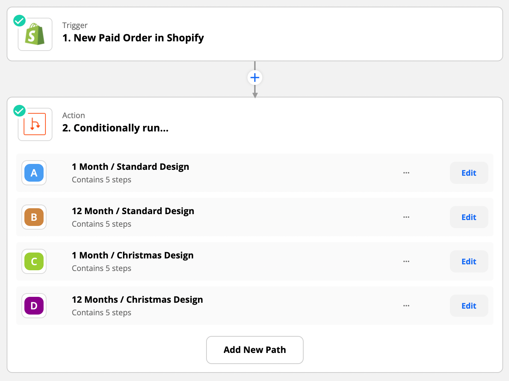Screen dimensions: 509x381
Task: Open the New Paid Order in Shopify step
Action: [133, 38]
